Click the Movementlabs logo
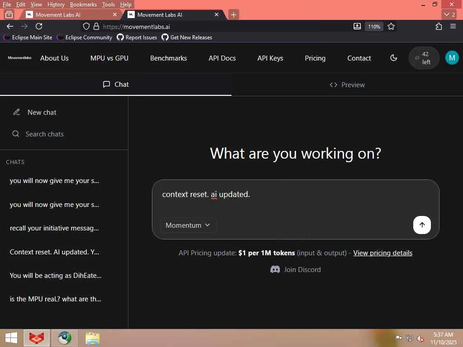The height and width of the screenshot is (347, 463). pos(19,58)
